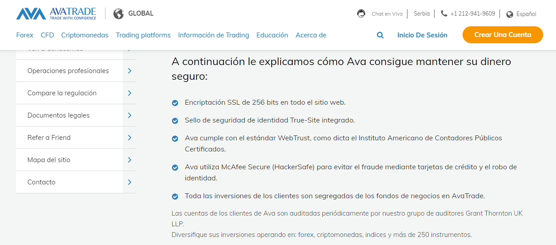Click the Español language globe icon
Screen dimensions: 556x245
510,14
